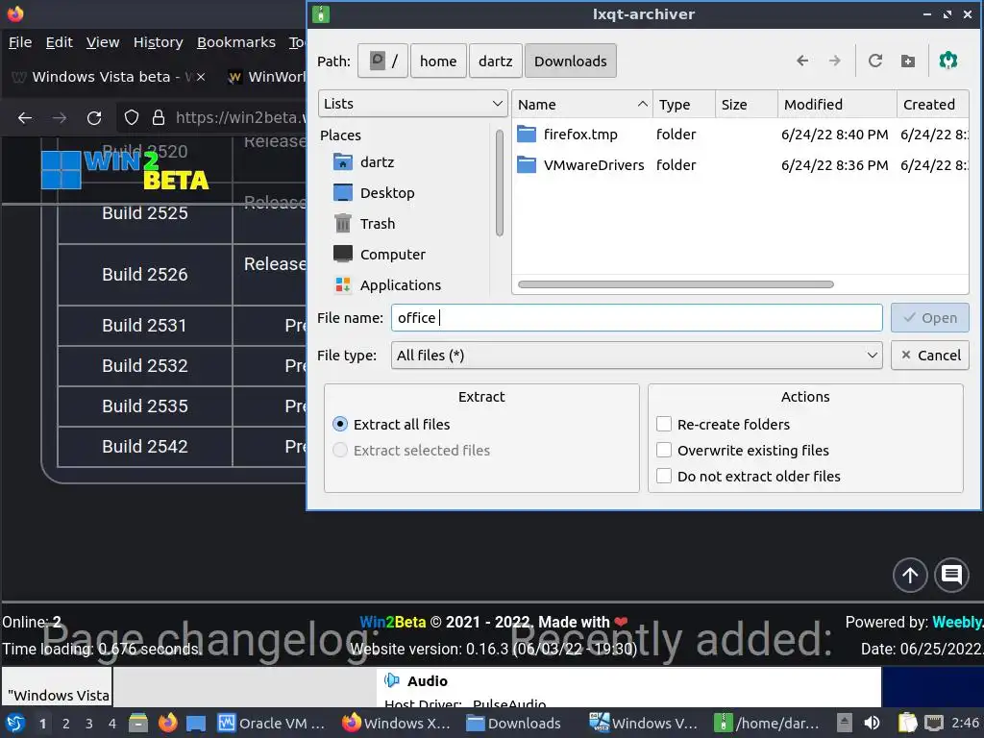Click the network tray icon
The width and height of the screenshot is (984, 738).
click(x=934, y=723)
